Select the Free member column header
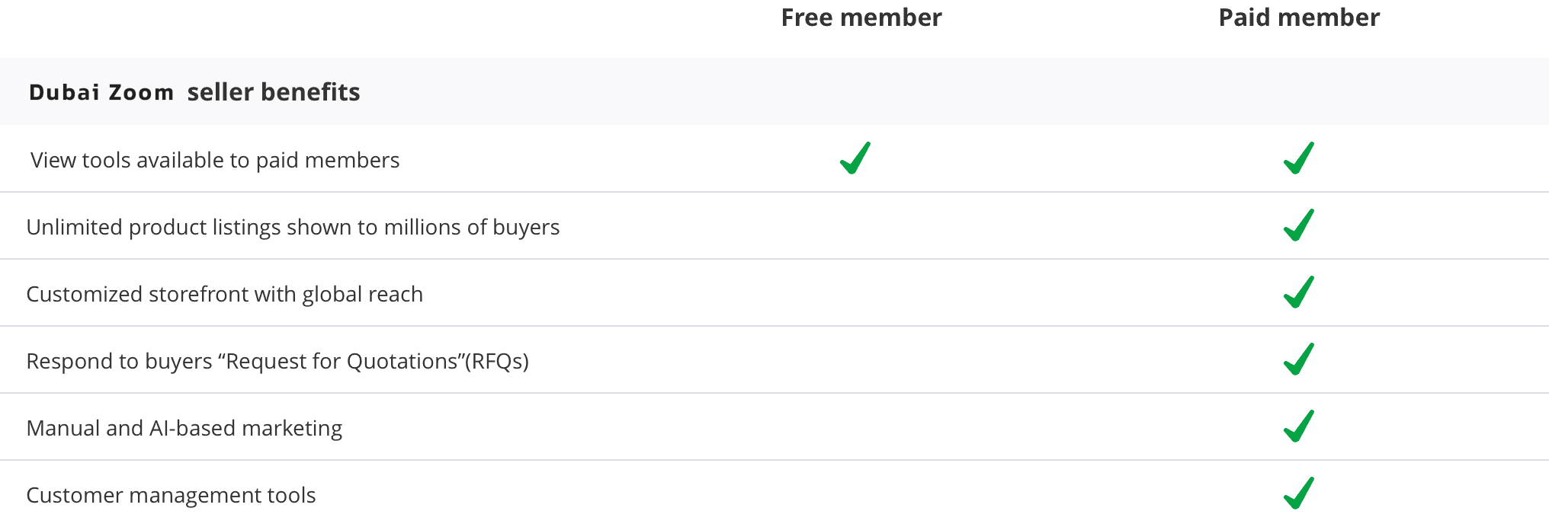The height and width of the screenshot is (527, 1549). point(861,18)
